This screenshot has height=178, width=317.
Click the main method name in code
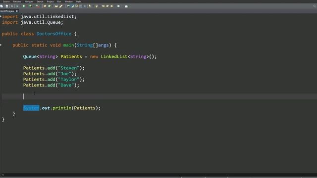point(68,45)
